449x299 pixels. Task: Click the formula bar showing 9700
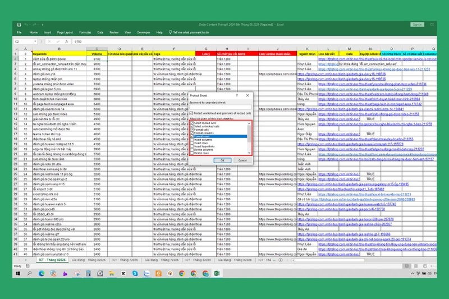point(254,42)
